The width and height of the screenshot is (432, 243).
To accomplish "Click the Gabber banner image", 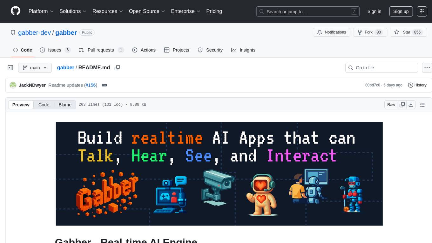I will coord(219,174).
